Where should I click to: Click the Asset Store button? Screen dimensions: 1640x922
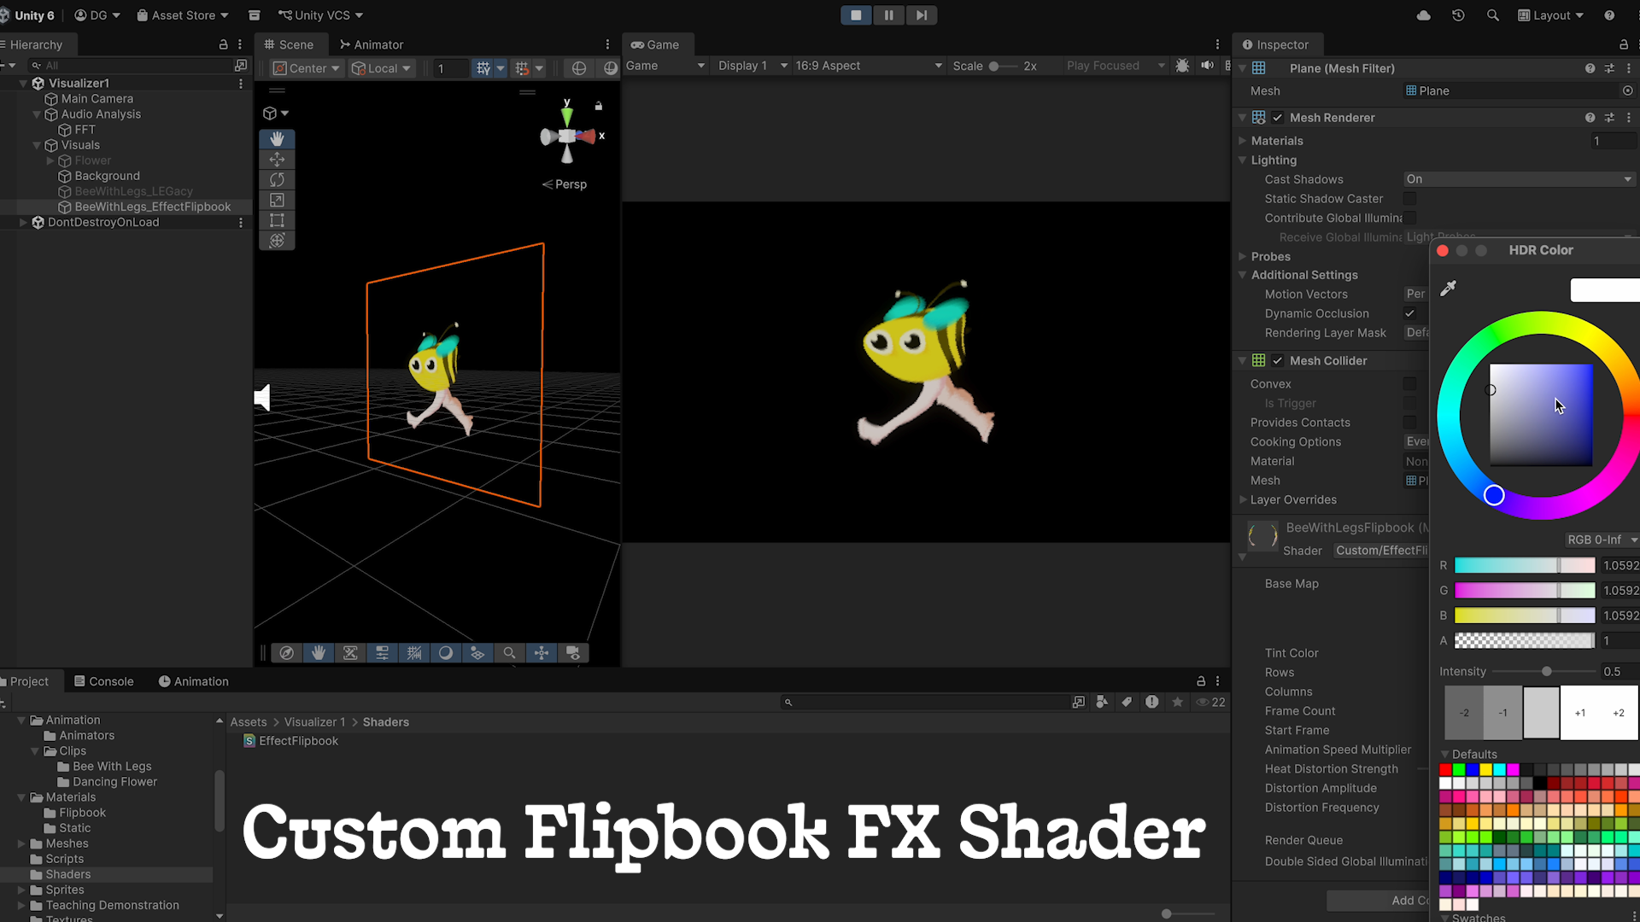[x=183, y=15]
